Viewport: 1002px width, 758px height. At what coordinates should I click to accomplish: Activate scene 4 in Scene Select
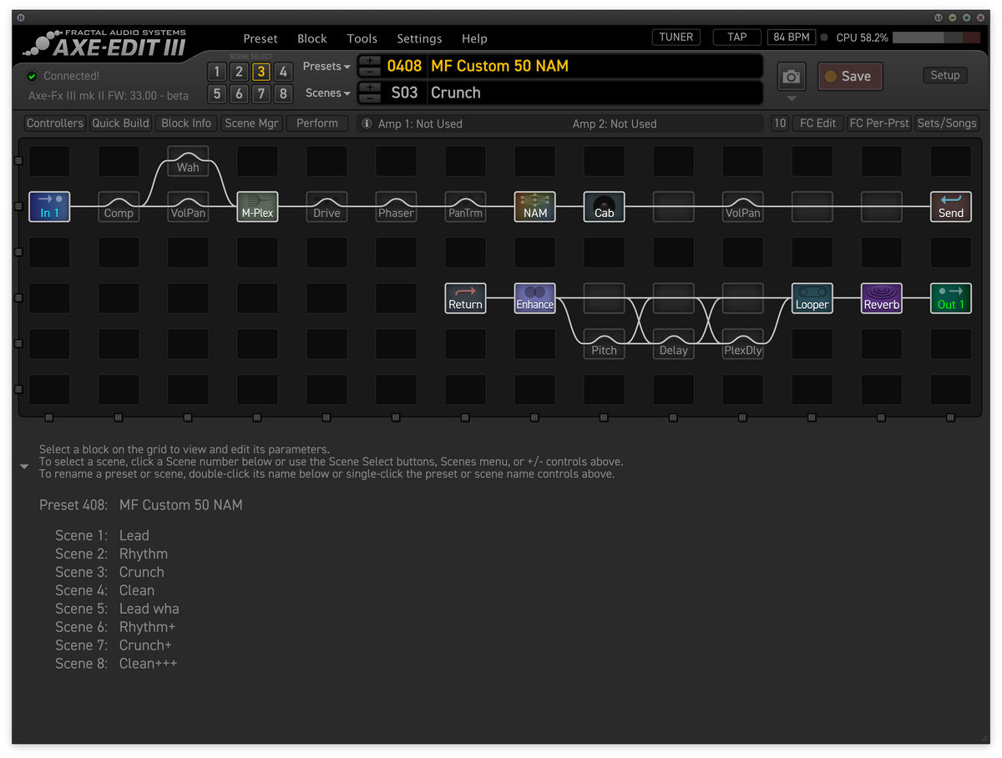[x=284, y=72]
